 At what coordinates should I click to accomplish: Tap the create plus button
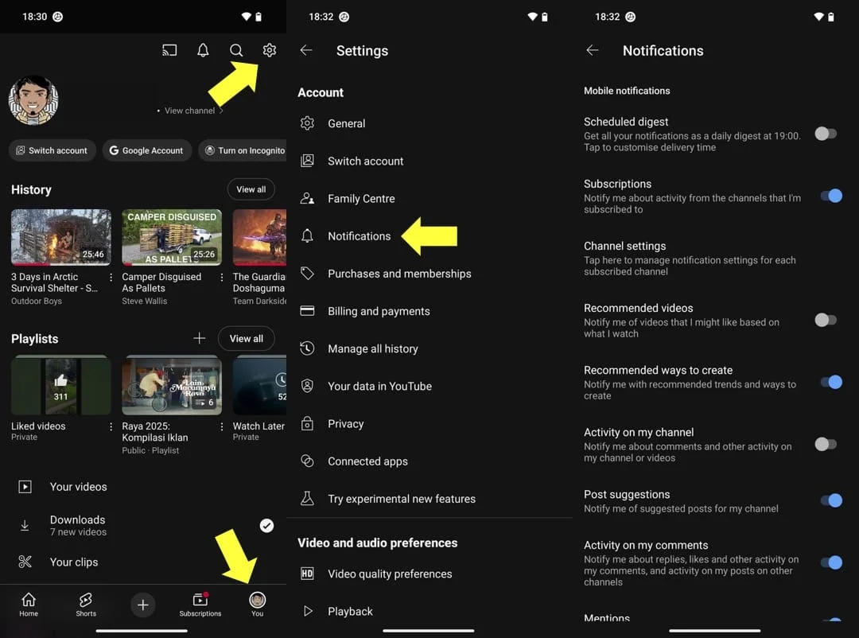pyautogui.click(x=143, y=605)
